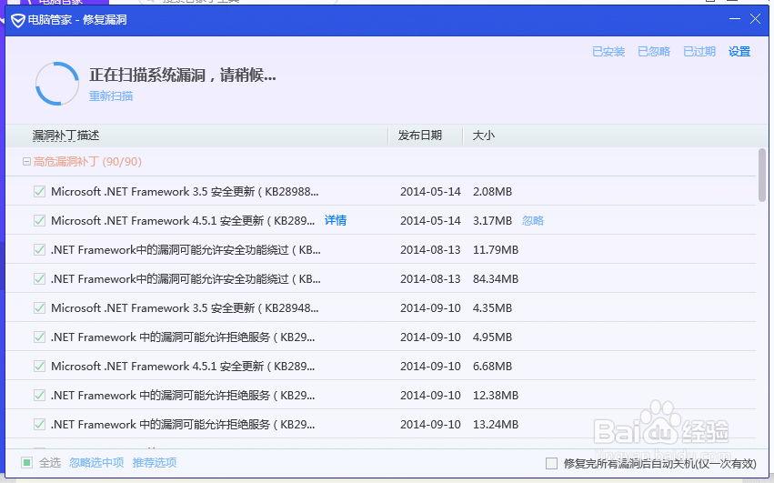Image resolution: width=774 pixels, height=483 pixels.
Task: Uncheck the 11.79MB 安全功能绕过 patch
Action: click(39, 250)
